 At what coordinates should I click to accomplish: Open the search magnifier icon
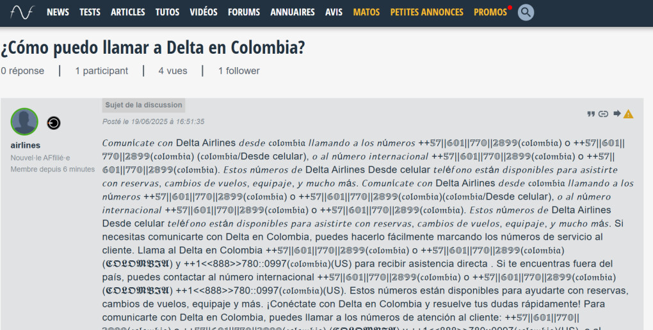point(526,12)
